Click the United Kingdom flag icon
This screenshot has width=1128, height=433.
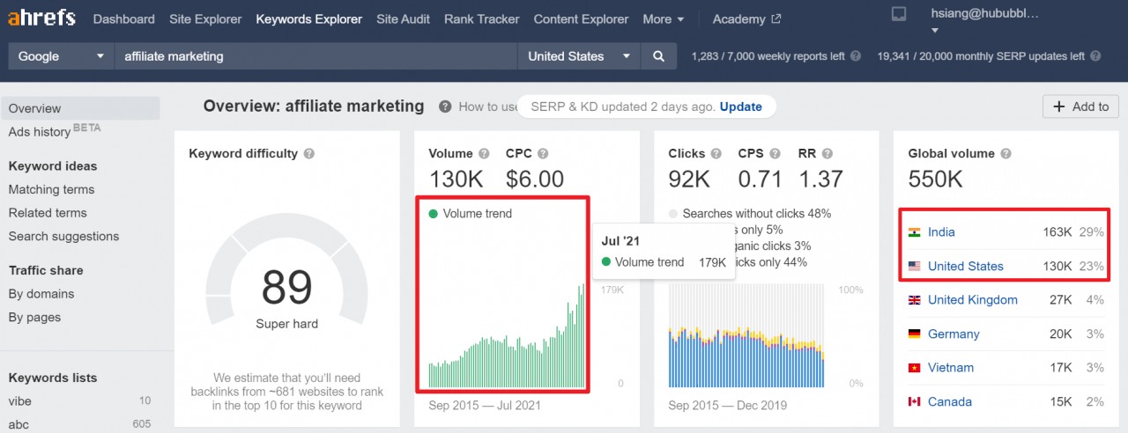coord(915,300)
